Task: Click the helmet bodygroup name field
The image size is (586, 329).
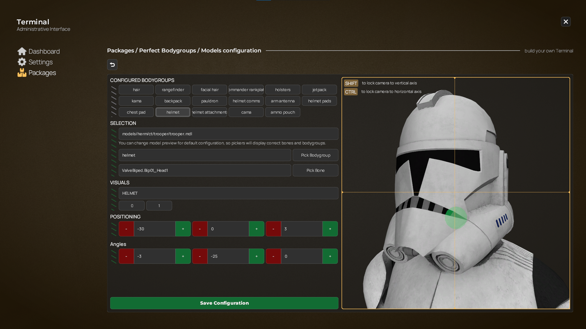Action: click(205, 155)
